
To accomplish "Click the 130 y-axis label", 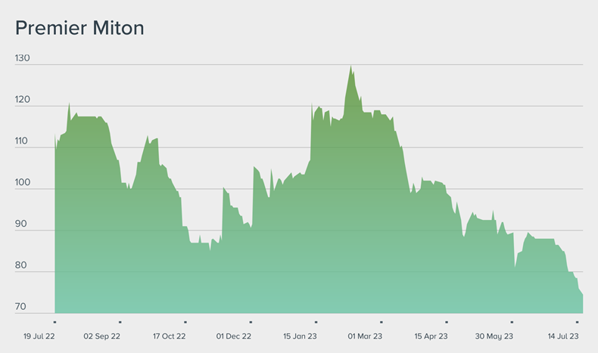I will tap(22, 58).
